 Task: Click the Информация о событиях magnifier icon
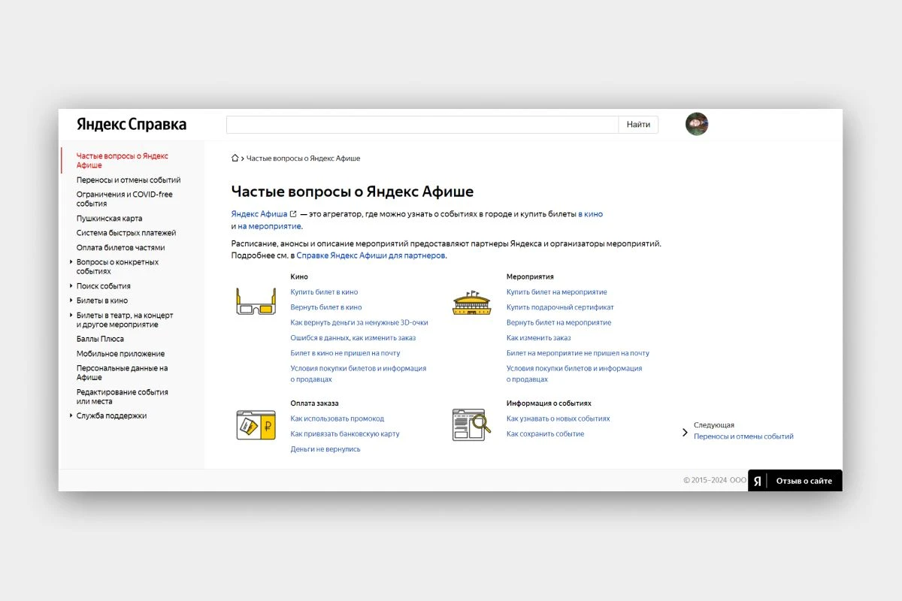tap(471, 424)
